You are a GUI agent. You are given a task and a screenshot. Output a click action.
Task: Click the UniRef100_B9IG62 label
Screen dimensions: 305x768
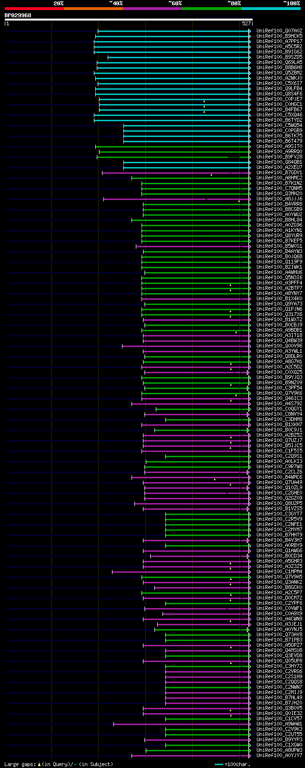(279, 52)
